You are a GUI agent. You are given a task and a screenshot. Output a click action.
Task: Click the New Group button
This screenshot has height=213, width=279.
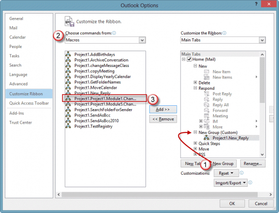pos(223,164)
